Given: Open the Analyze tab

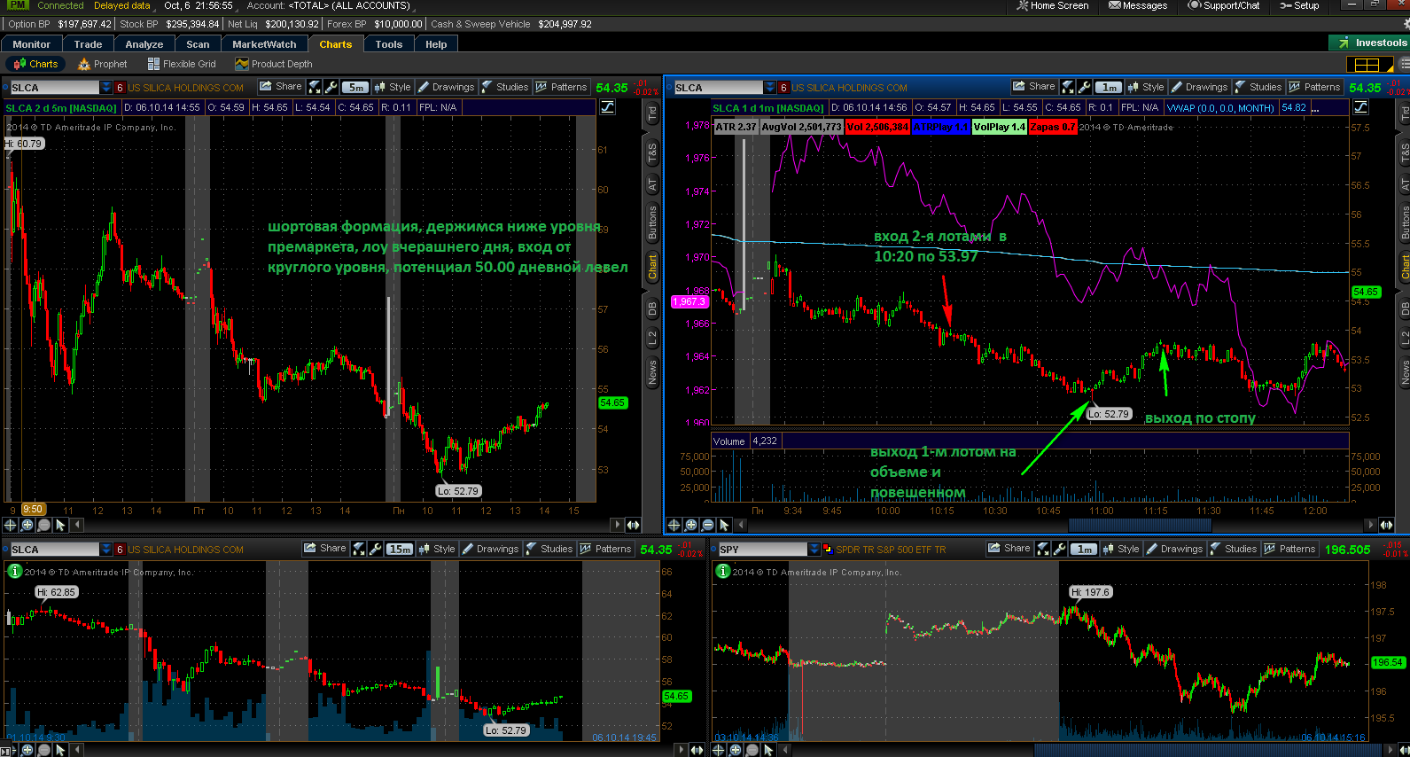Looking at the screenshot, I should 144,43.
